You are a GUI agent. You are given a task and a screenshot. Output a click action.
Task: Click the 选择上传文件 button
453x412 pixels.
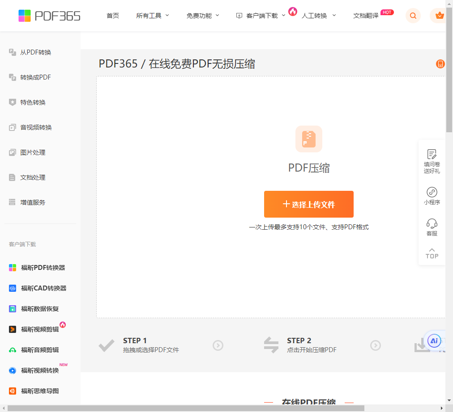pos(308,204)
